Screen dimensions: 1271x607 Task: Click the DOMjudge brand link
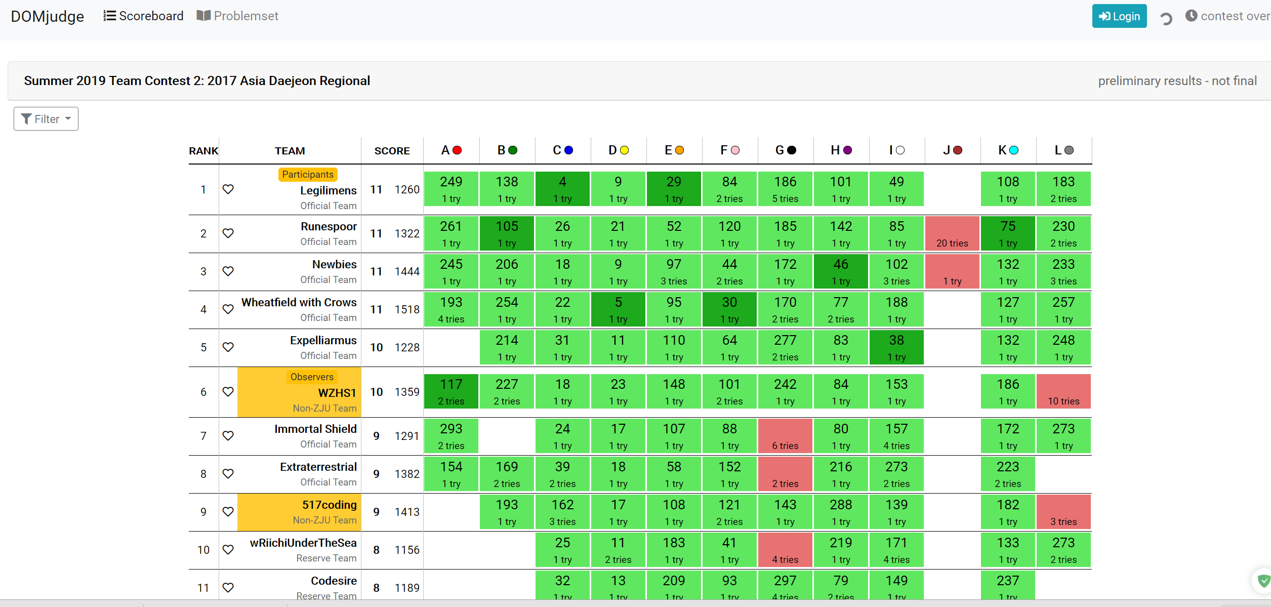click(48, 16)
